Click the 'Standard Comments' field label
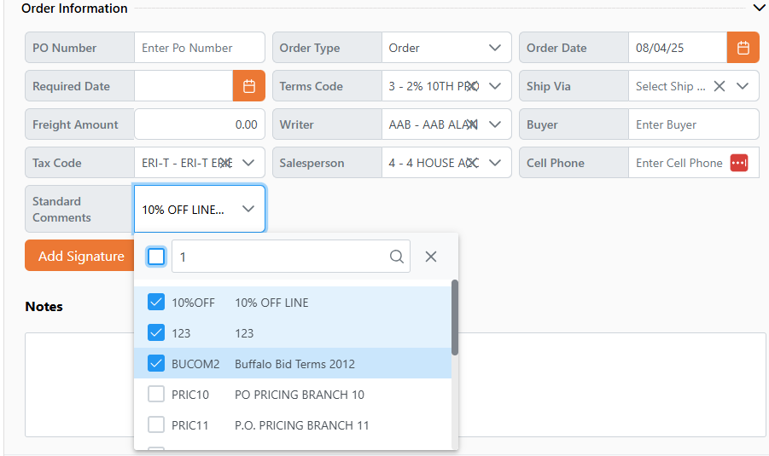This screenshot has height=456, width=769. tap(61, 209)
